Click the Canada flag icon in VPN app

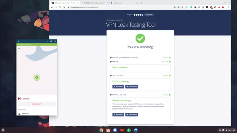click(x=20, y=99)
